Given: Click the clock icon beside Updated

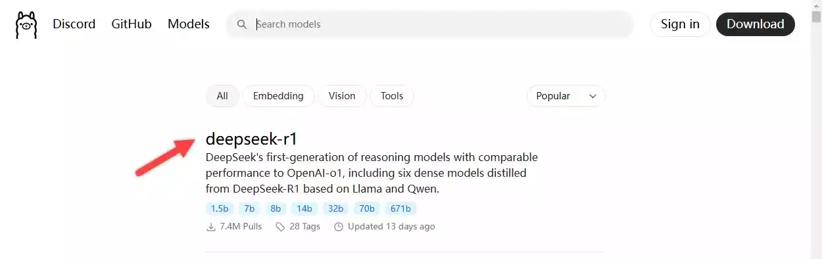Looking at the screenshot, I should (339, 227).
